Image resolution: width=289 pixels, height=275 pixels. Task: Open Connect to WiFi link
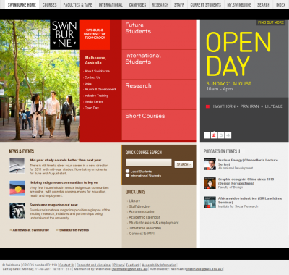tap(142, 234)
